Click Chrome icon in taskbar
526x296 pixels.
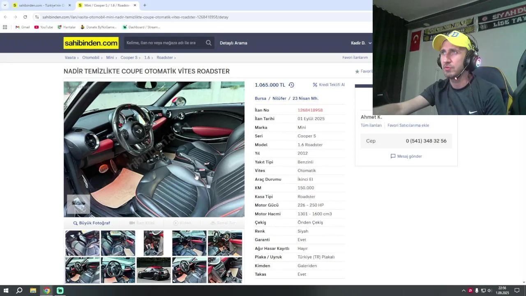(x=46, y=291)
